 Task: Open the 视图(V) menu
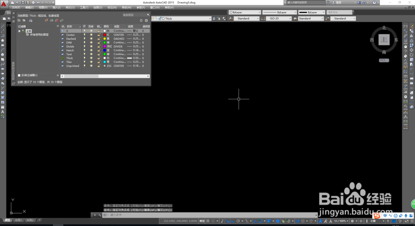coord(43,7)
